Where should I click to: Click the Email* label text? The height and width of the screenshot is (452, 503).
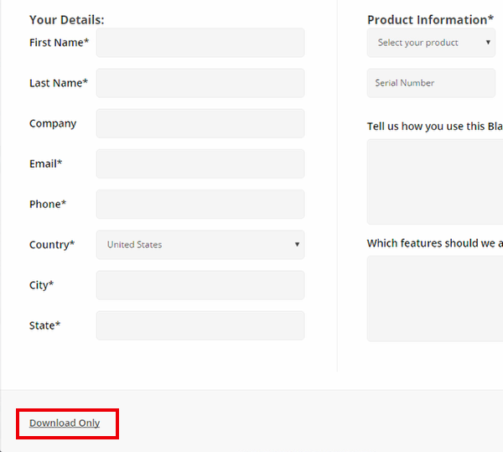[x=45, y=164]
